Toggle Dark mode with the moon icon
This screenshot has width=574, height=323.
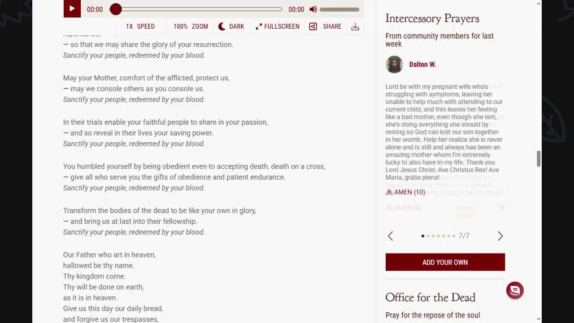click(x=222, y=26)
